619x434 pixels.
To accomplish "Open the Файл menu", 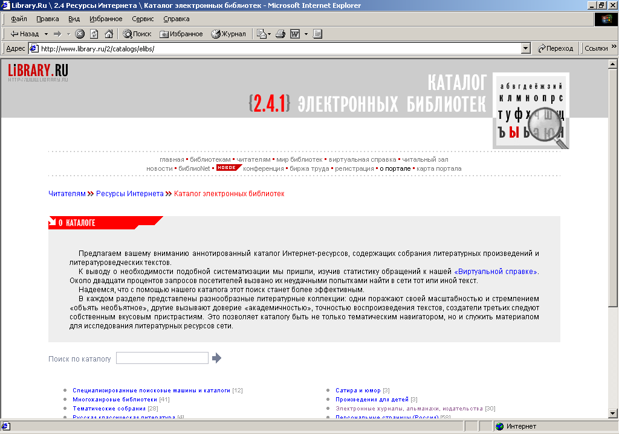I will click(19, 19).
